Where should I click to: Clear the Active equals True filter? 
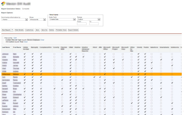(26, 42)
